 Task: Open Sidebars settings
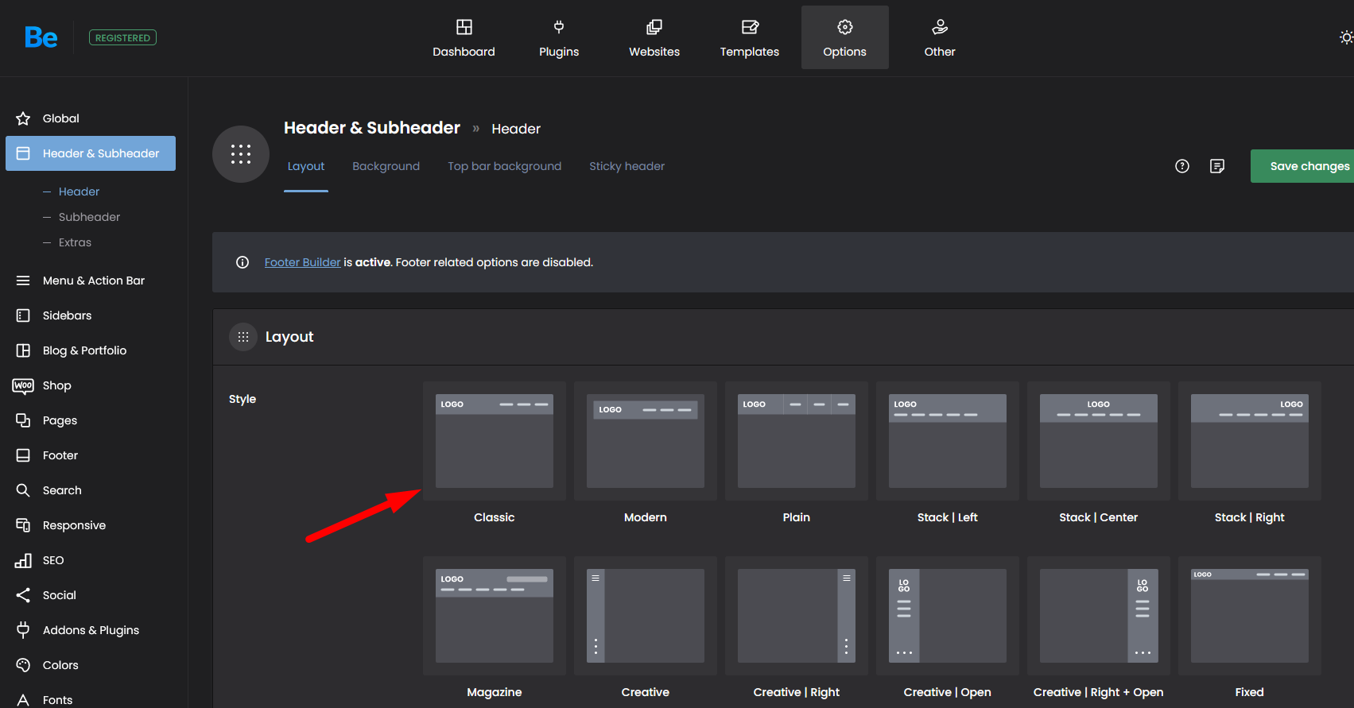pos(91,315)
